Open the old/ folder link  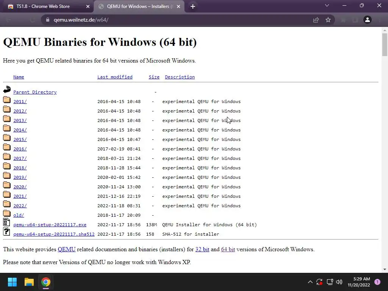coord(19,215)
